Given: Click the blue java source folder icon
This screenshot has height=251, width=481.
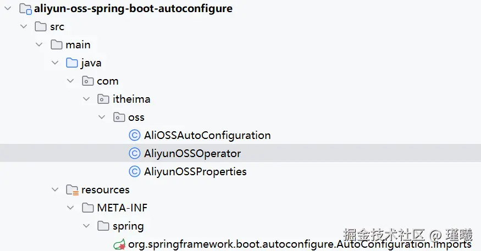Looking at the screenshot, I should (72, 63).
